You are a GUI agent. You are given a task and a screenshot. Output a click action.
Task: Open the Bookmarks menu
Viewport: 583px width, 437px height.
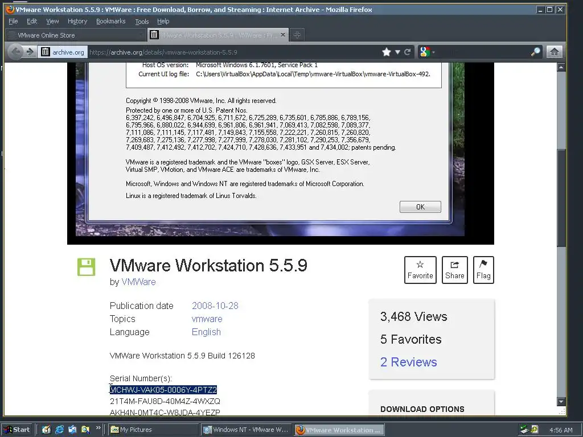point(111,21)
